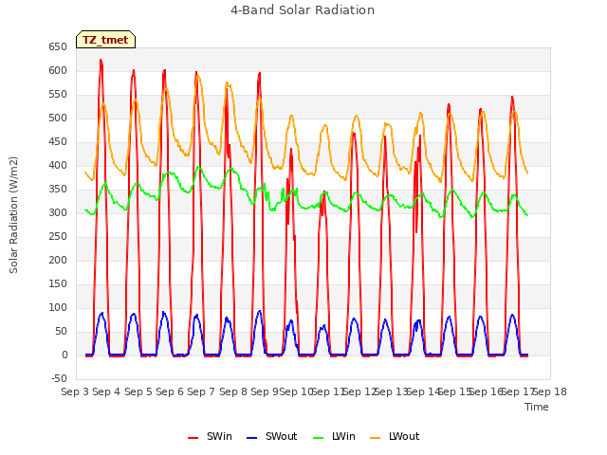Viewport: 607px width, 455px height.
Task: Click the 350 y-axis tick label
Action: 58,190
